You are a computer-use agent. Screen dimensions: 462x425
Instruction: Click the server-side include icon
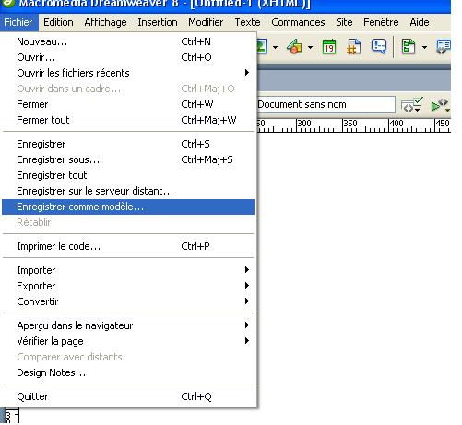tap(354, 47)
